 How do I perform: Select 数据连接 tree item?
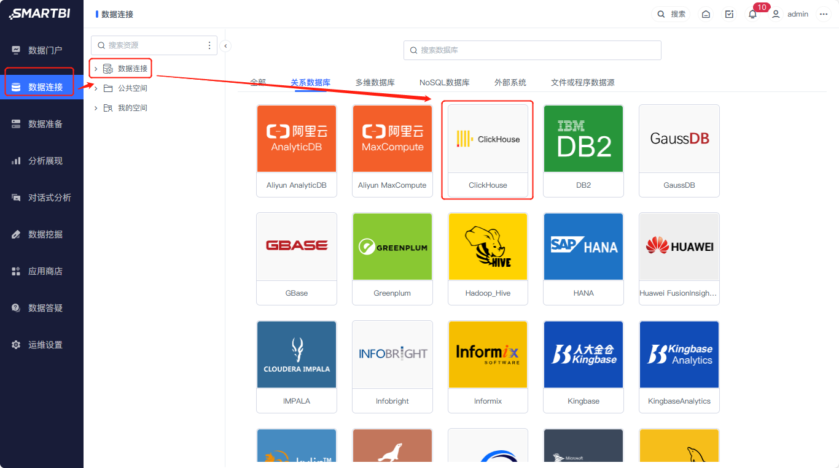tap(125, 69)
